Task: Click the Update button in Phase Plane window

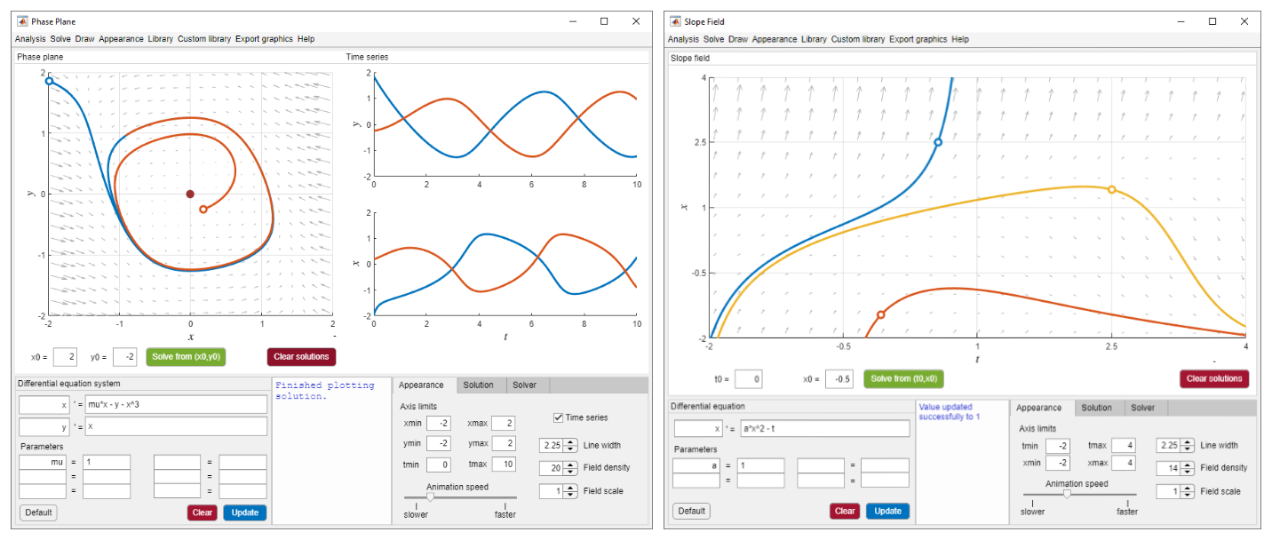Action: point(244,512)
